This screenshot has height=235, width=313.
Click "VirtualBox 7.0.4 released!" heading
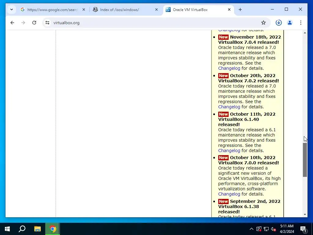[x=249, y=42]
